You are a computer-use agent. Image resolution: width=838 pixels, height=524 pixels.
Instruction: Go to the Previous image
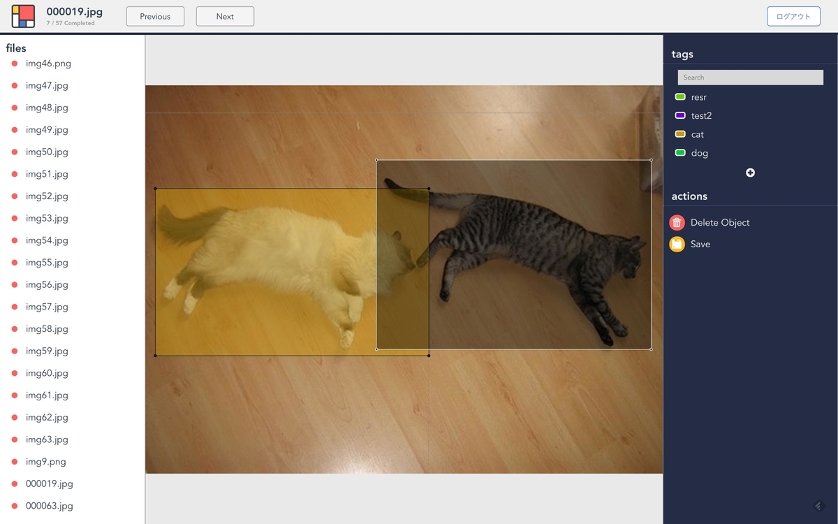coord(155,16)
